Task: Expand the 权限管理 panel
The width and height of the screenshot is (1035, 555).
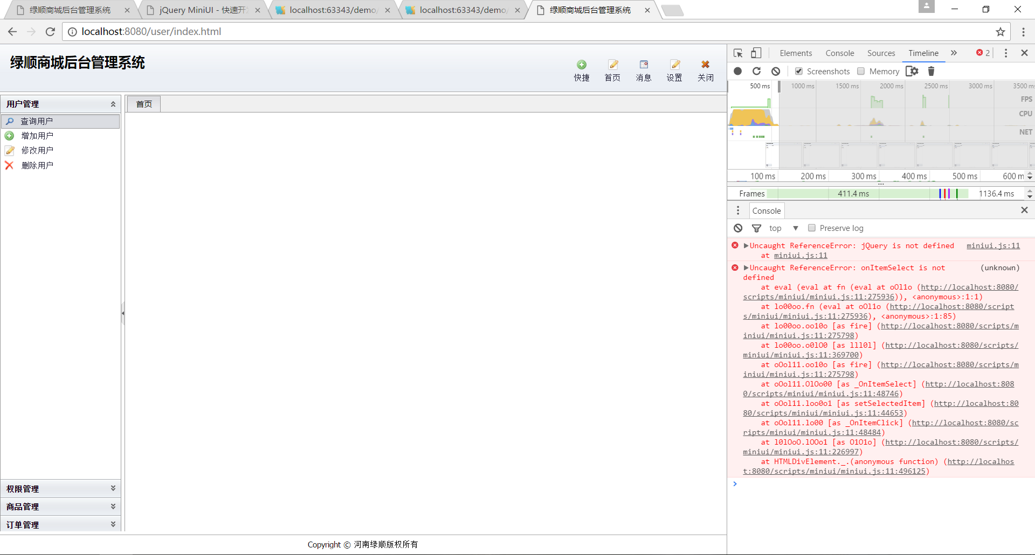Action: (113, 488)
